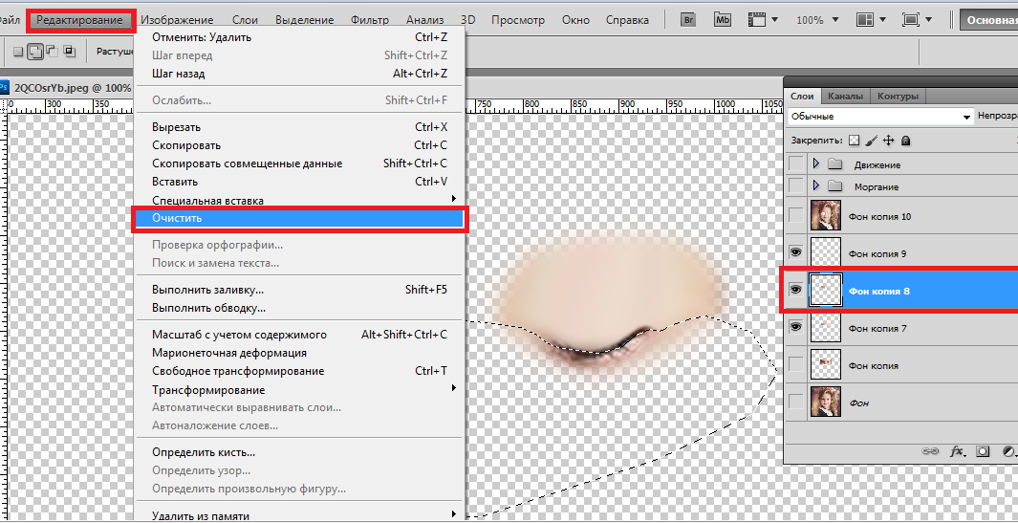Choose Свободное трансформирование menu entry
This screenshot has height=523, width=1018.
299,371
